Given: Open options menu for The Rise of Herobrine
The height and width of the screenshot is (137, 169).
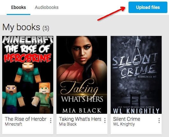Looking at the screenshot, I should 51,120.
